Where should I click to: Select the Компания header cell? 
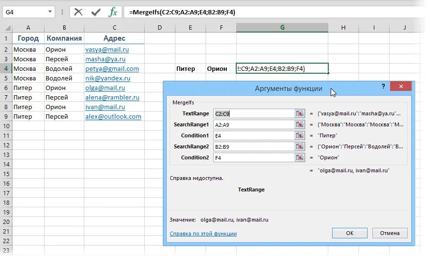tap(64, 38)
